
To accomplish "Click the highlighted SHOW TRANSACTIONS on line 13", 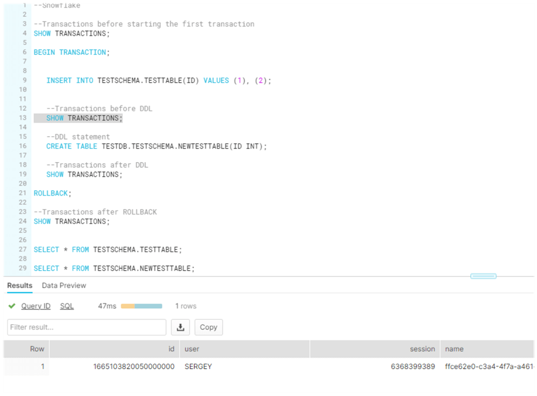I will pos(83,118).
